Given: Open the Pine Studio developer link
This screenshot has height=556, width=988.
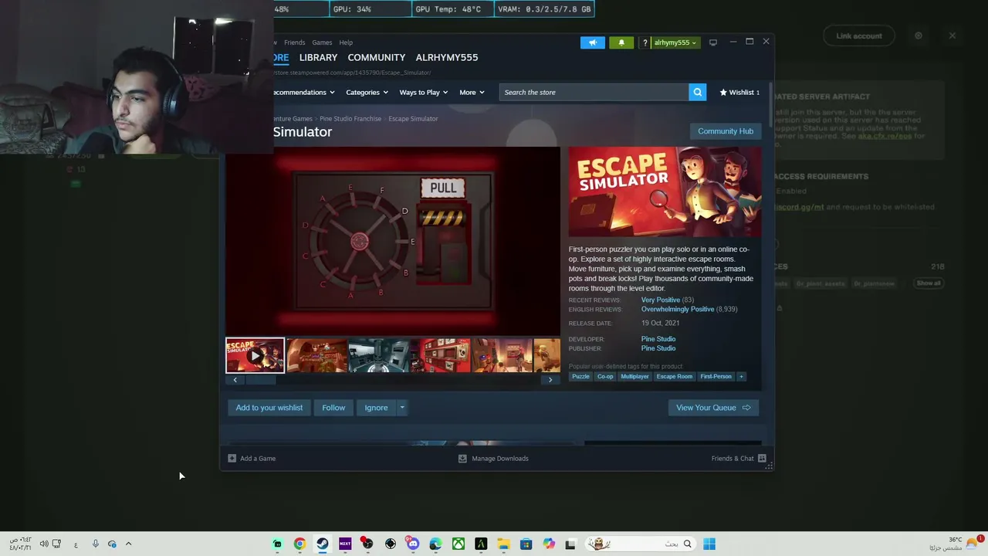Looking at the screenshot, I should [x=658, y=339].
